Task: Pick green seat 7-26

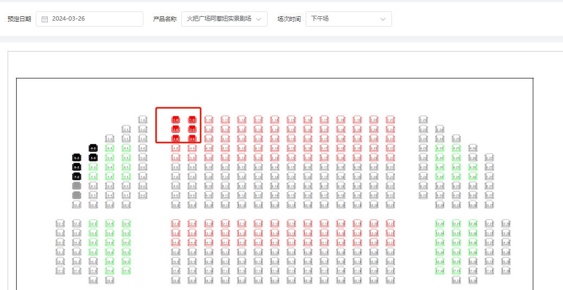Action: pos(473,176)
